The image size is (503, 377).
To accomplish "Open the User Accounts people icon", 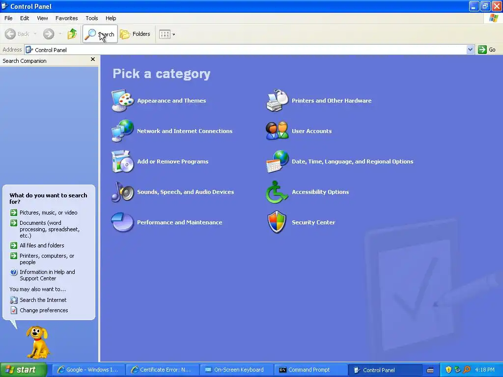I will pos(278,131).
